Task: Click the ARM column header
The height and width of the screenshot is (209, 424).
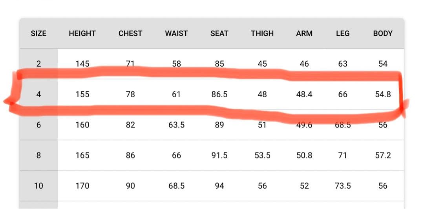Action: point(304,33)
